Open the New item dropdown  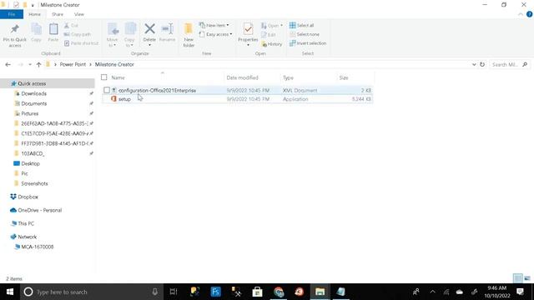click(x=214, y=25)
